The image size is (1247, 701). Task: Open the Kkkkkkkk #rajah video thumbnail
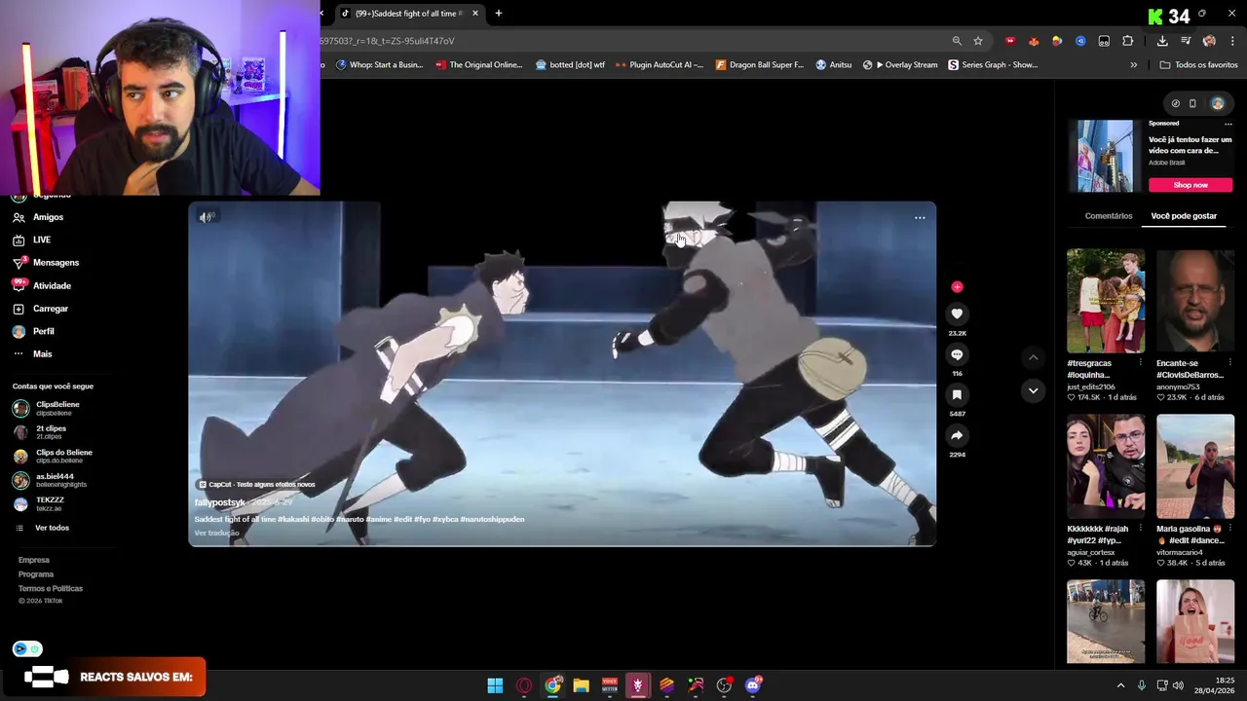[1106, 466]
